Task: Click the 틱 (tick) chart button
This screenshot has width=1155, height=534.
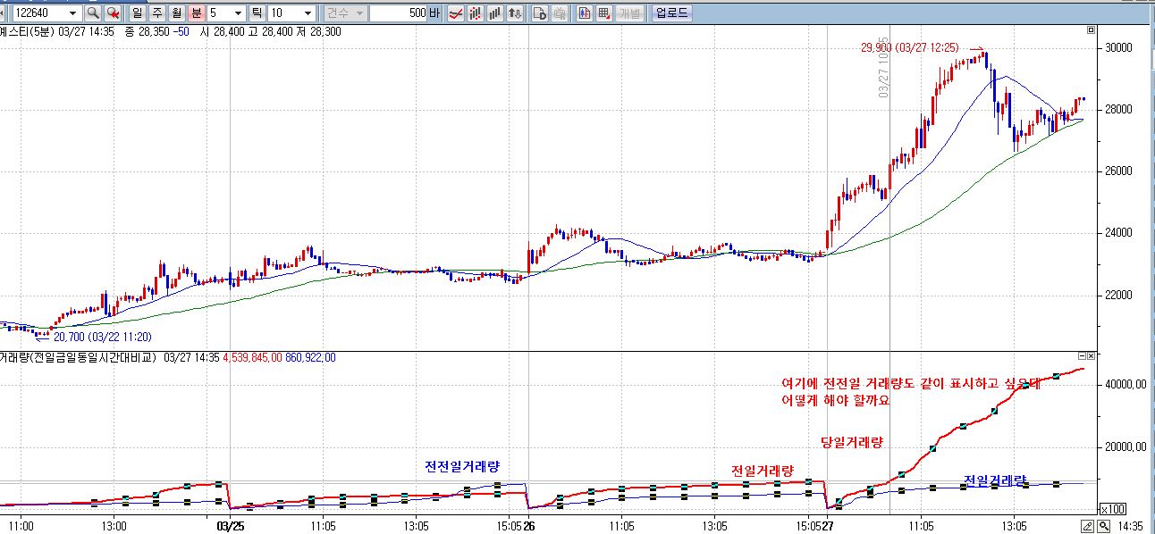Action: (257, 13)
